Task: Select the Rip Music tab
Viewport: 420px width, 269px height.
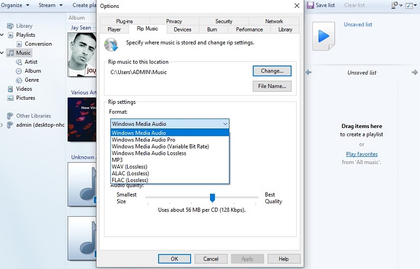Action: coord(148,29)
